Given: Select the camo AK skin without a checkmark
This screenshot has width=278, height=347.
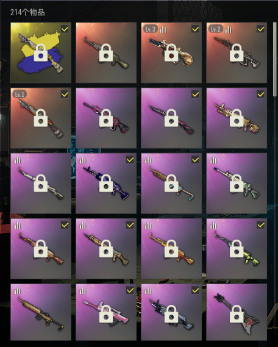Looking at the screenshot, I should point(106,52).
